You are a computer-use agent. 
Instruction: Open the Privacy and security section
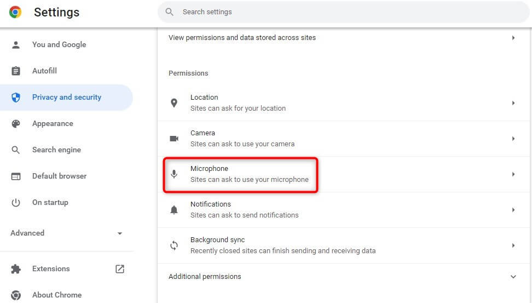66,98
